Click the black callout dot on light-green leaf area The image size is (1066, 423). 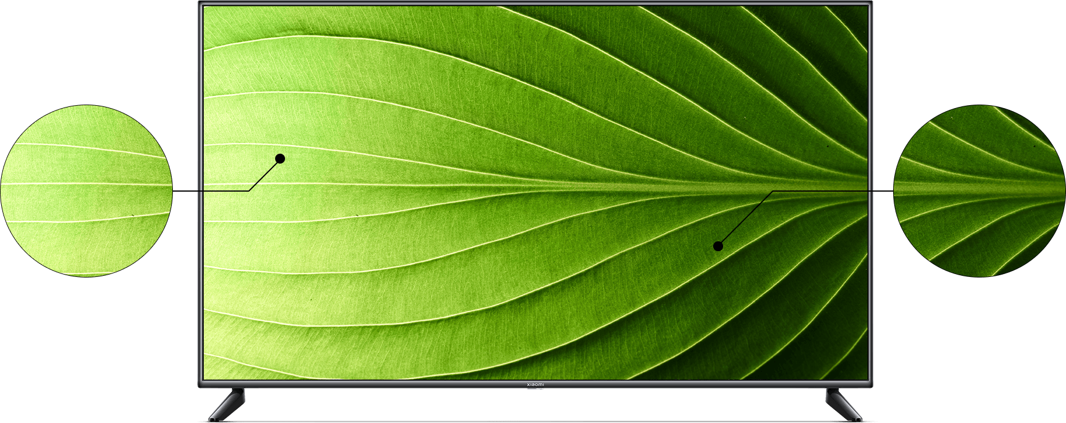pos(280,158)
